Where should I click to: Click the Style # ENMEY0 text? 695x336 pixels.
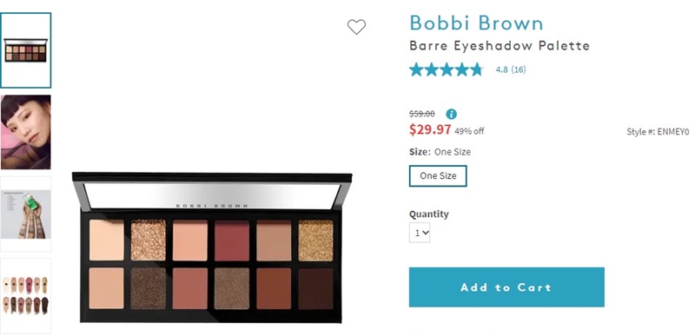pos(658,131)
